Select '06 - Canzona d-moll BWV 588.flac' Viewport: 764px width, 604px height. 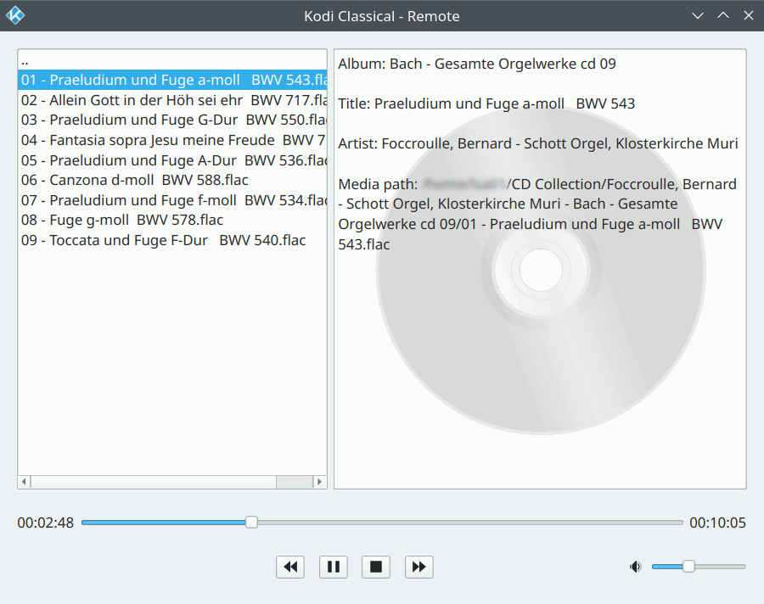tap(172, 180)
